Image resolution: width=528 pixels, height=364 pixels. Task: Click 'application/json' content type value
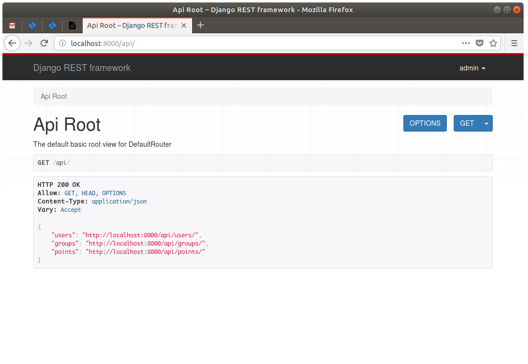(119, 202)
